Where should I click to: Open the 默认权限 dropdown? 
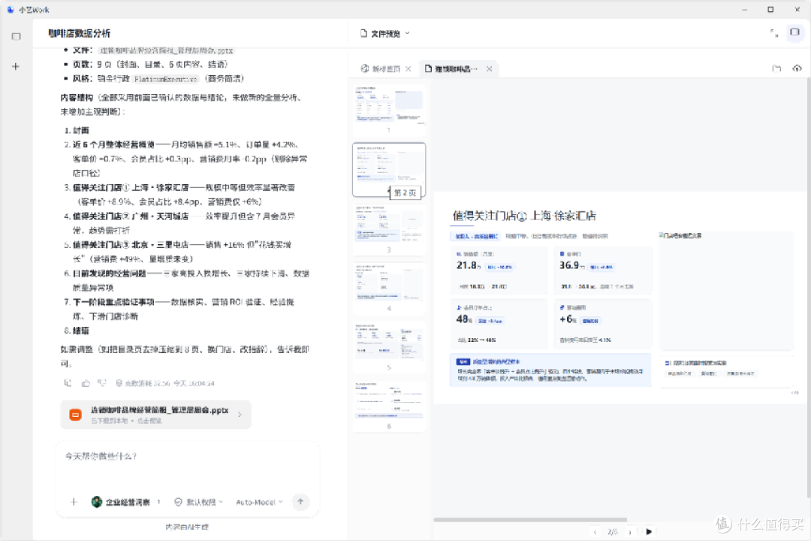pos(198,502)
